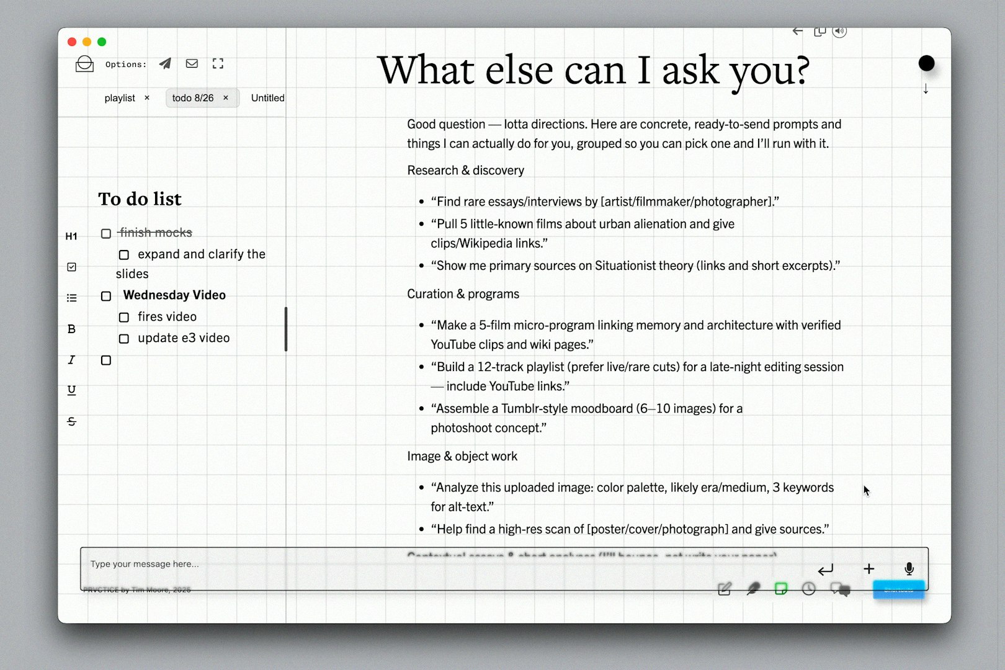Image resolution: width=1005 pixels, height=670 pixels.
Task: Toggle the fullscreen brackets icon
Action: coord(218,63)
